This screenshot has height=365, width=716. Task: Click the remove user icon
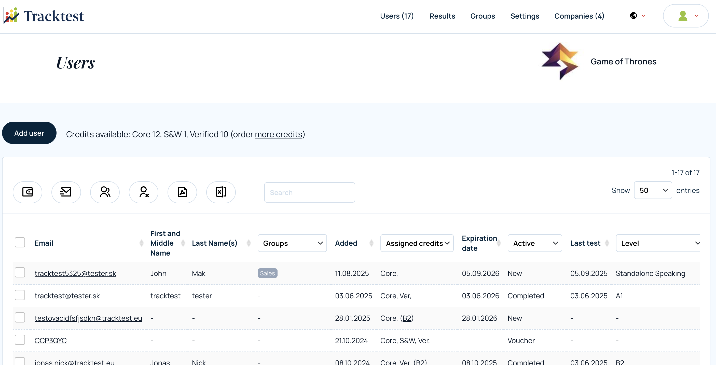click(x=144, y=192)
